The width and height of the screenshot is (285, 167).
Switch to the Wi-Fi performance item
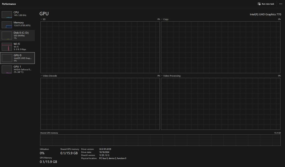coord(17,47)
